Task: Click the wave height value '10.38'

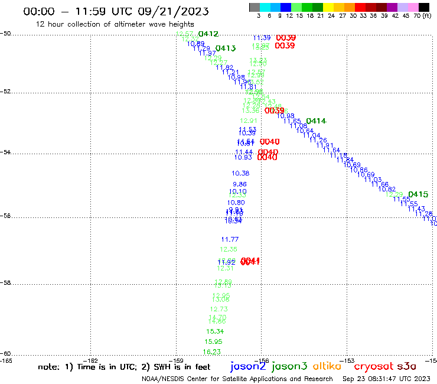Action: click(x=240, y=173)
